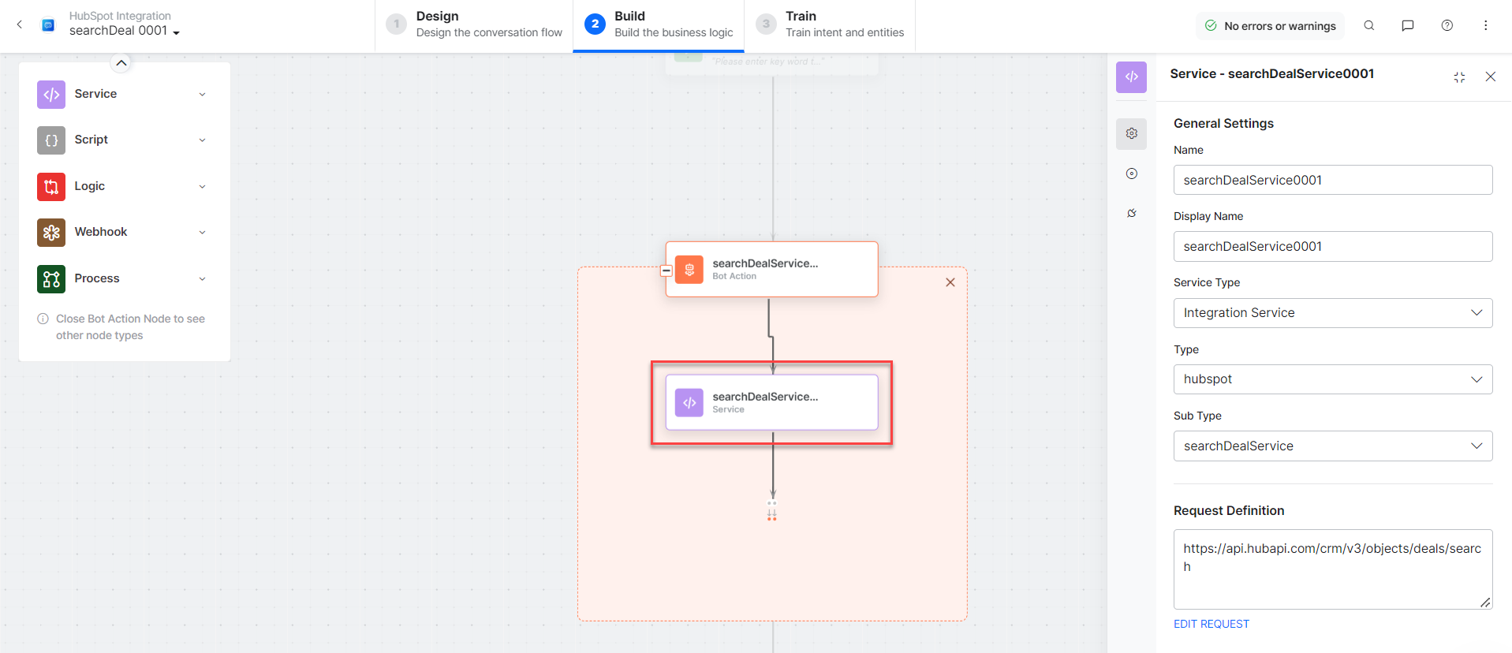Select the purple Service code icon in palette
1512x653 pixels.
pos(51,95)
